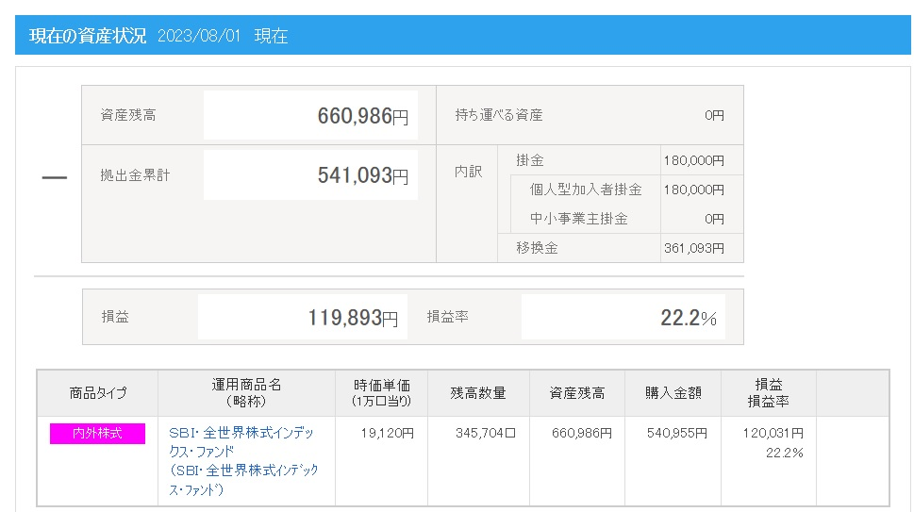This screenshot has width=914, height=512.
Task: Click the 損益 損益率 column header
Action: 768,393
